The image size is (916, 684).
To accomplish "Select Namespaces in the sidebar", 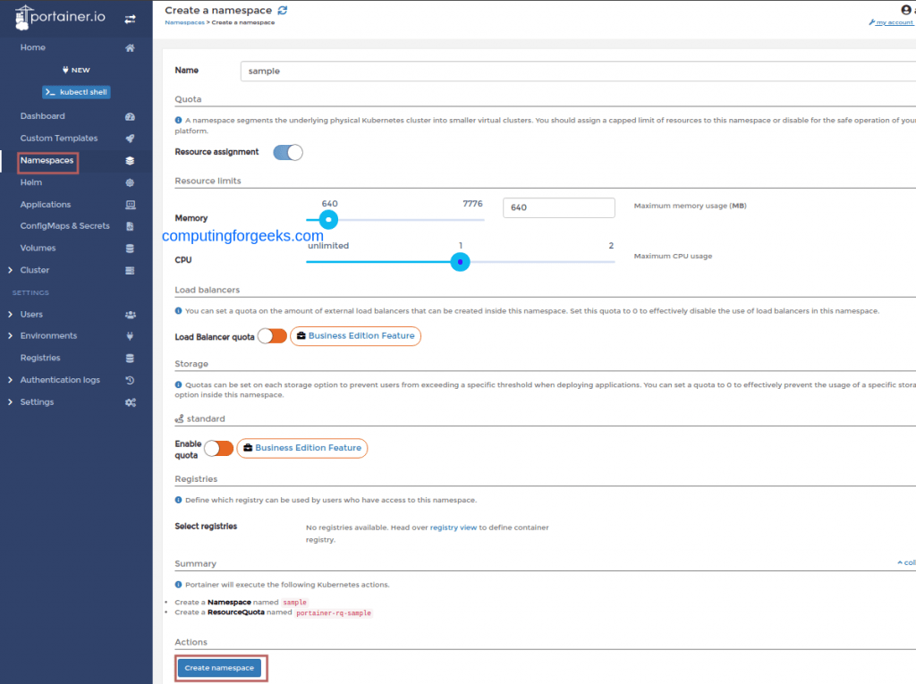I will [x=47, y=161].
